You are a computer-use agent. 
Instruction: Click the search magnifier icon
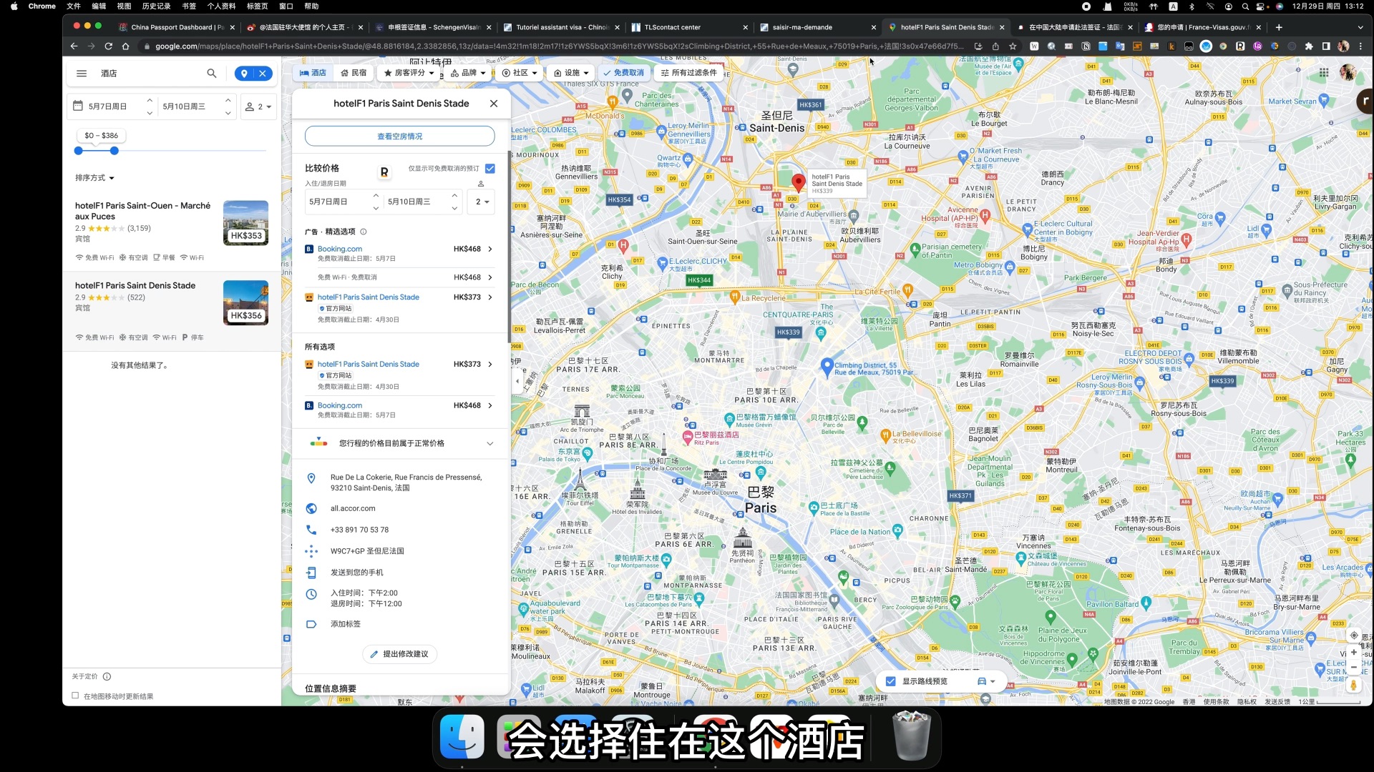point(212,74)
